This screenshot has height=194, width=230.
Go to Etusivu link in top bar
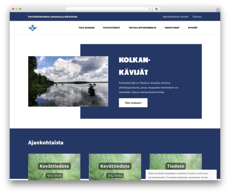point(197,17)
